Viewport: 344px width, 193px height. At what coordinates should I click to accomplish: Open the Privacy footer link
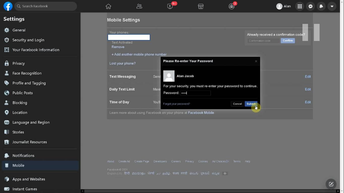tap(190, 161)
